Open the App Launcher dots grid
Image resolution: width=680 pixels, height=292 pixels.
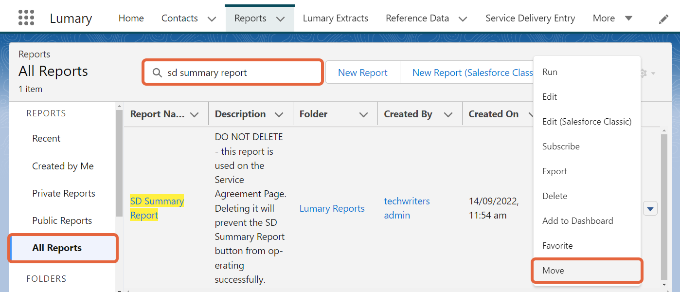click(x=26, y=18)
